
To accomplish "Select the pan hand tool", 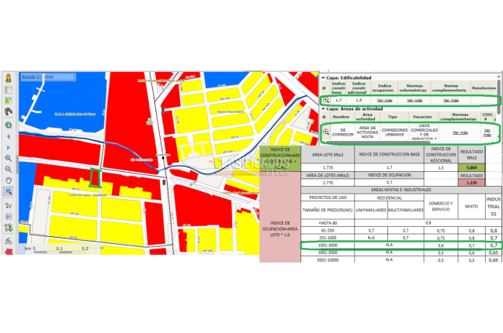I will point(9,180).
